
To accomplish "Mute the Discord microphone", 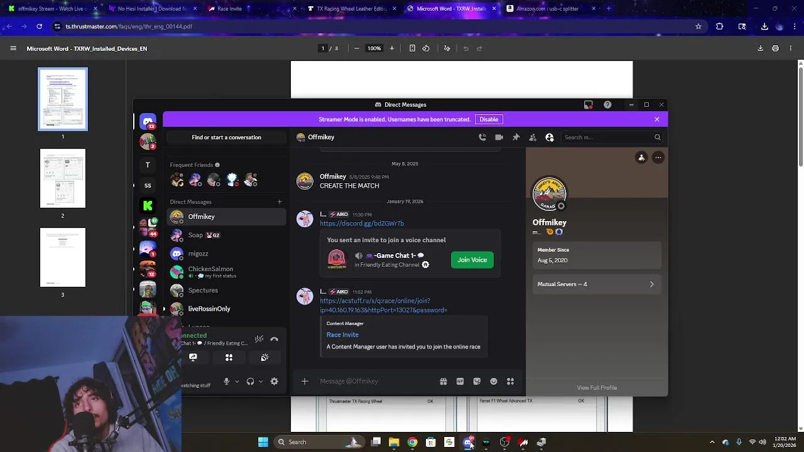I will click(226, 381).
